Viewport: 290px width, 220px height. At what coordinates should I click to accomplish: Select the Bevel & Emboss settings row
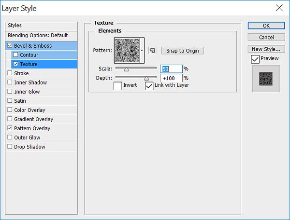tap(42, 45)
